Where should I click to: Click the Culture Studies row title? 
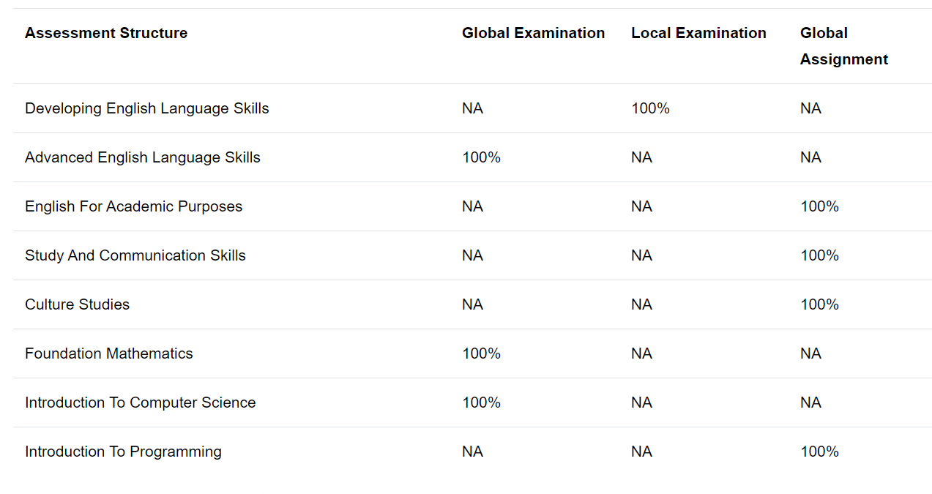point(77,304)
